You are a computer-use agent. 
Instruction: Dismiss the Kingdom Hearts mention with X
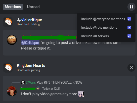point(131,68)
